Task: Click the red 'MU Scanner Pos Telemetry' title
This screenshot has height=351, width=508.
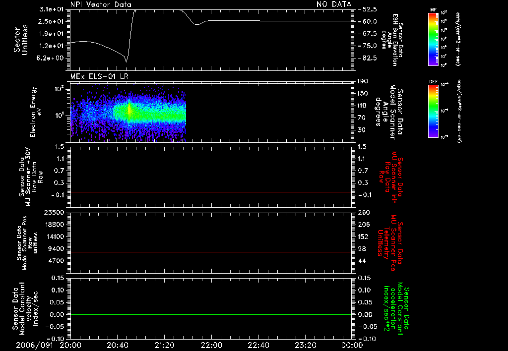Action: [390, 243]
